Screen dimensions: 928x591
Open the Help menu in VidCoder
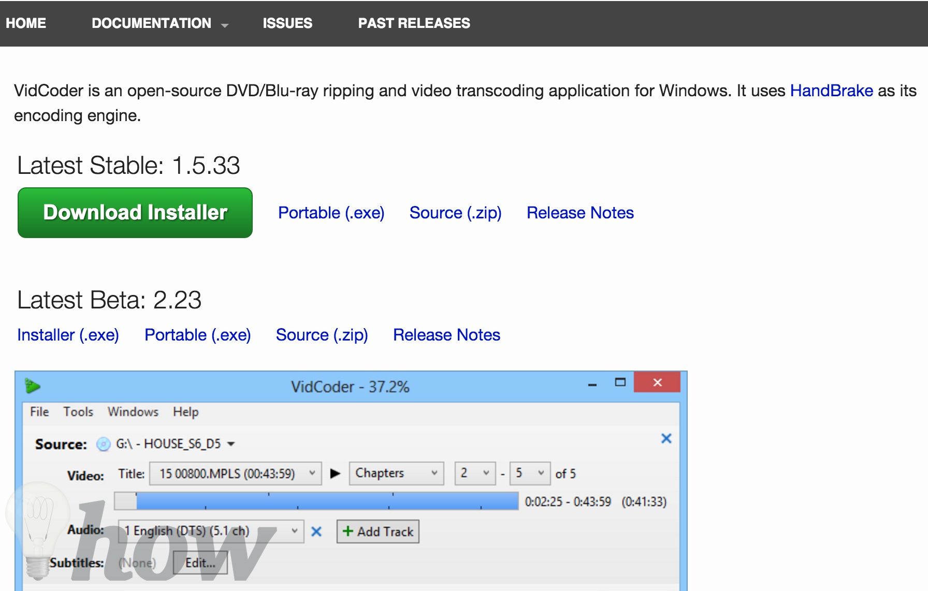pos(186,412)
